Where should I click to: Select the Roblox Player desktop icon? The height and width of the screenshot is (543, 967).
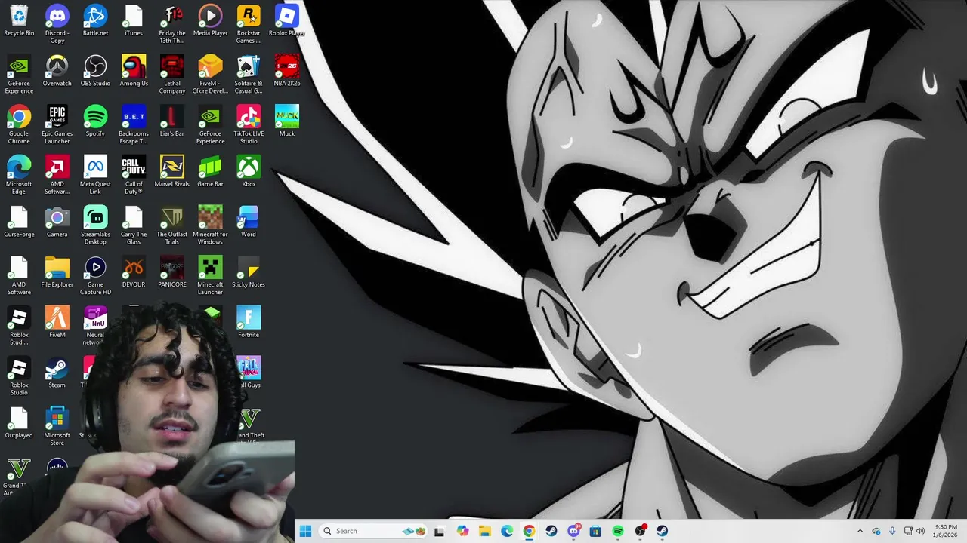[x=287, y=21]
